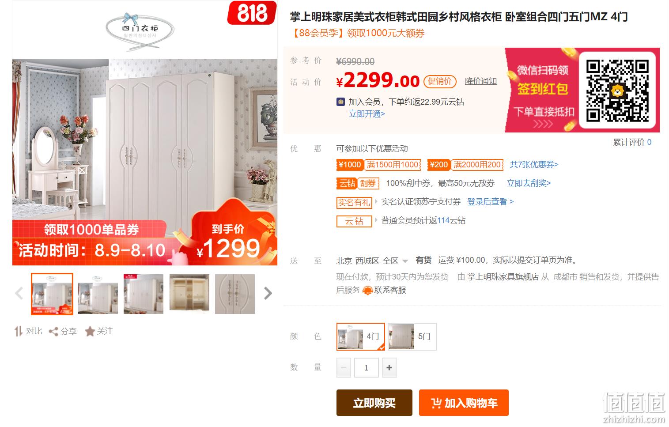Increase quantity with plus button
Screen dimensions: 669x427
coord(389,367)
